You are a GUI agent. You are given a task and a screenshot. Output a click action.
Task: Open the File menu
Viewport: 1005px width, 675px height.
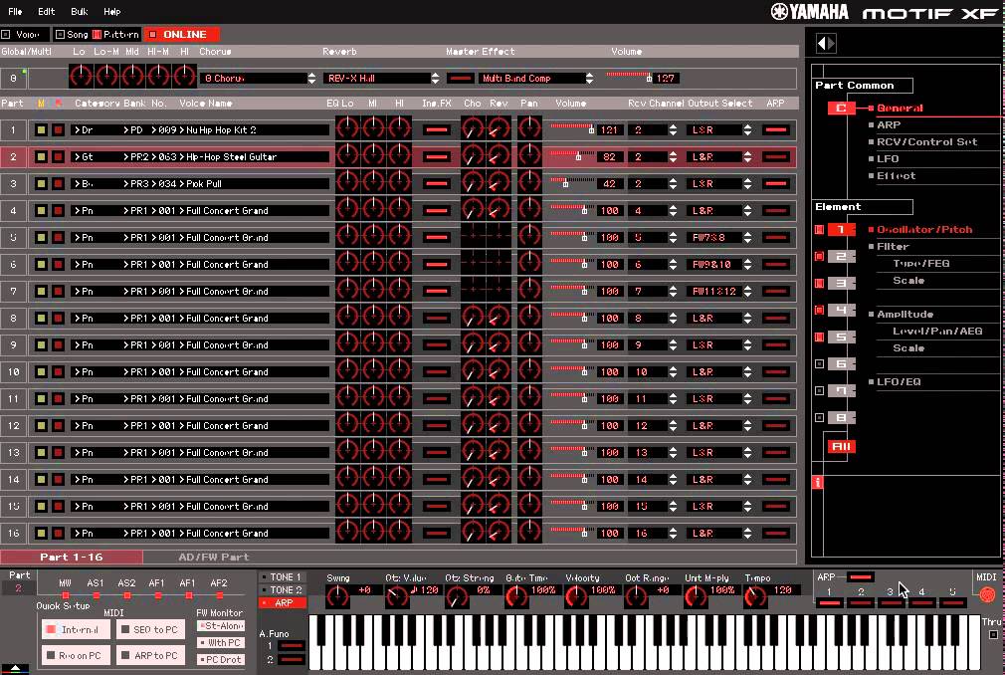coord(15,12)
